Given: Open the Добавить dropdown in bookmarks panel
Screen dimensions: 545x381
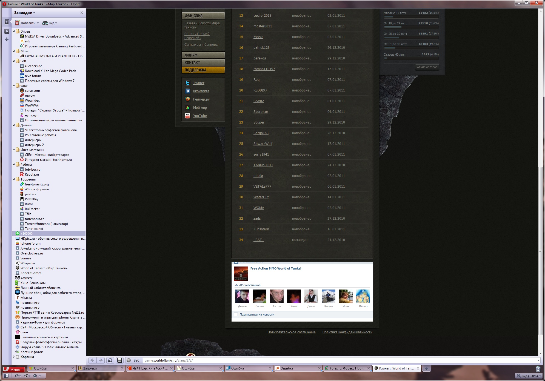Looking at the screenshot, I should 27,23.
